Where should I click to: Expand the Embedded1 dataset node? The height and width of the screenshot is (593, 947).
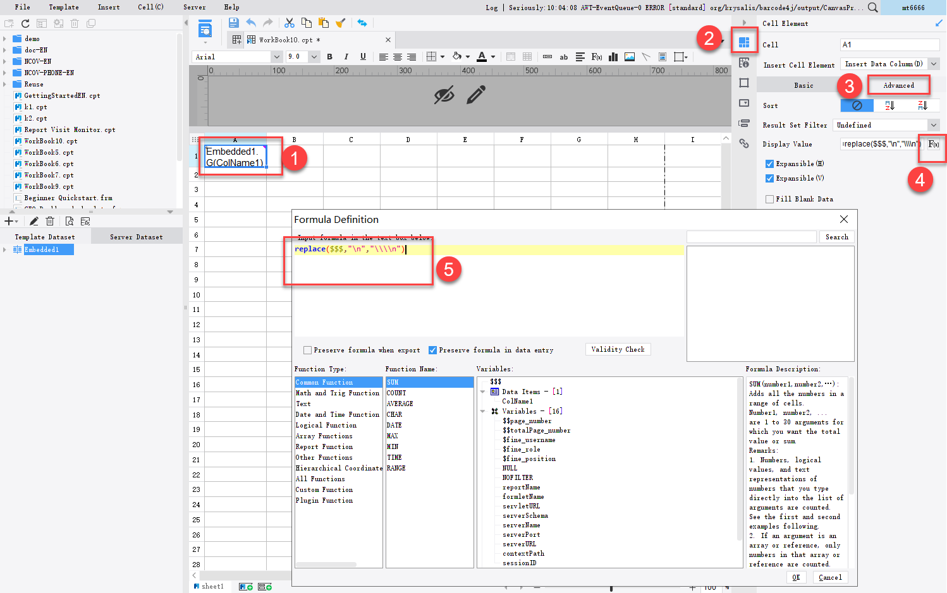coord(5,249)
